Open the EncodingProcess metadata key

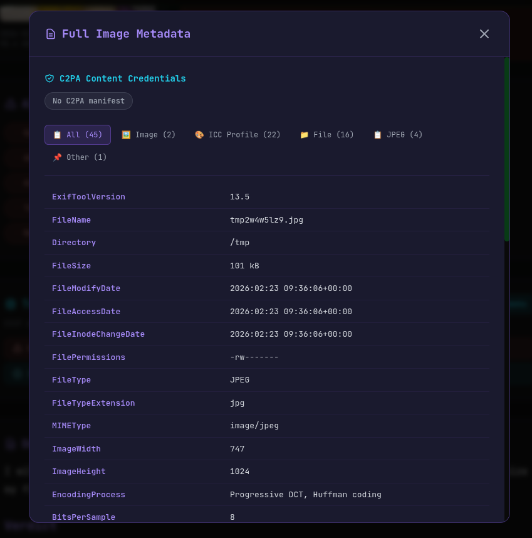click(x=88, y=494)
